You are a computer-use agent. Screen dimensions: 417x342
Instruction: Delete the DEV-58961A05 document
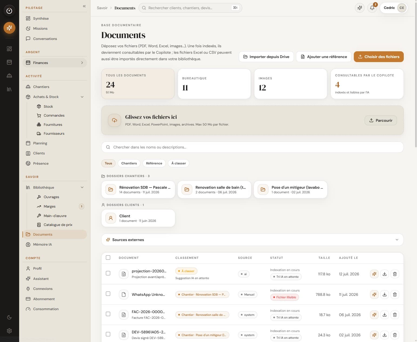click(395, 335)
